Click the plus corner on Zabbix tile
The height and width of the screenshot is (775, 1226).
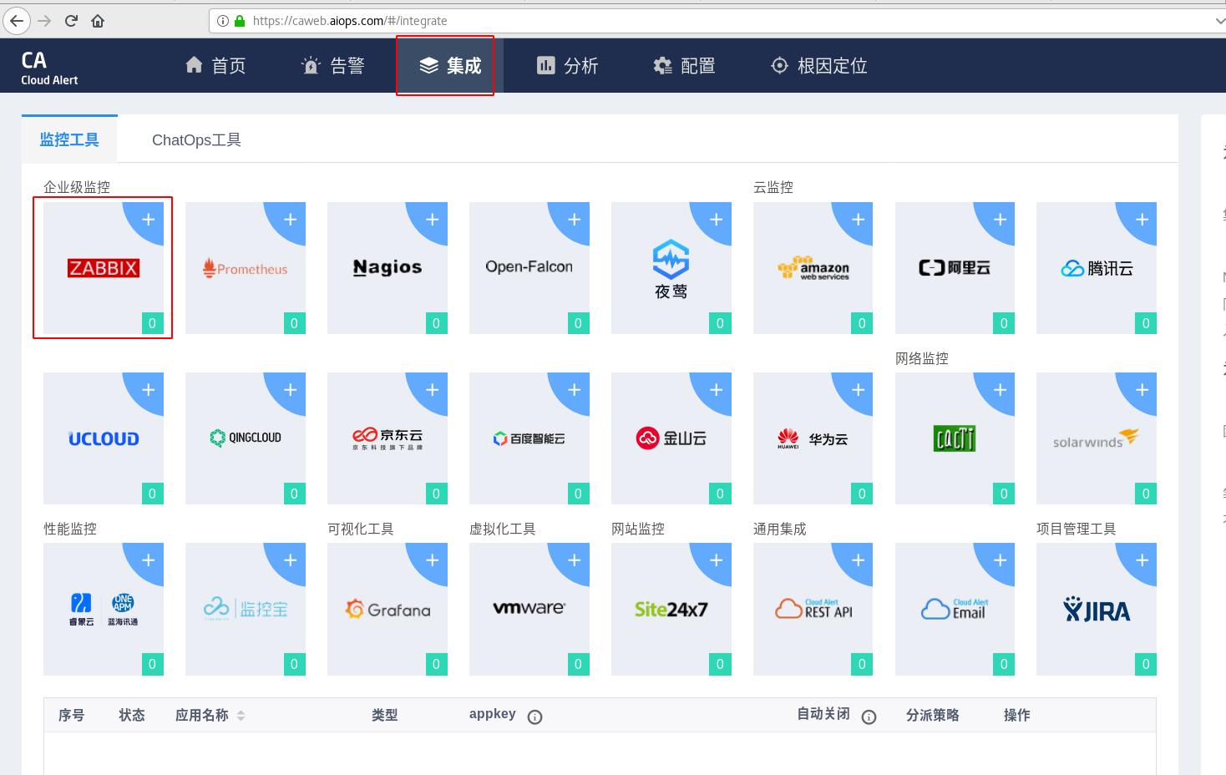(x=148, y=220)
